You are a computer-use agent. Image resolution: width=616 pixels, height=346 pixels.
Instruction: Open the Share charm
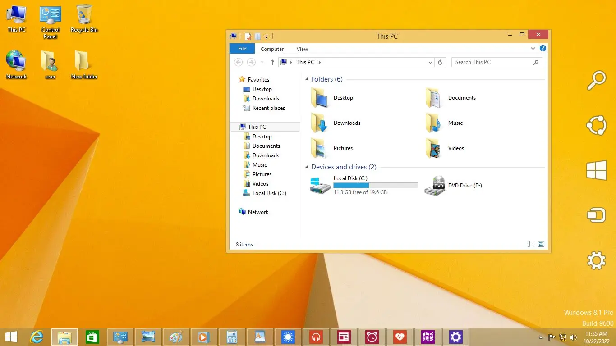[x=596, y=125]
